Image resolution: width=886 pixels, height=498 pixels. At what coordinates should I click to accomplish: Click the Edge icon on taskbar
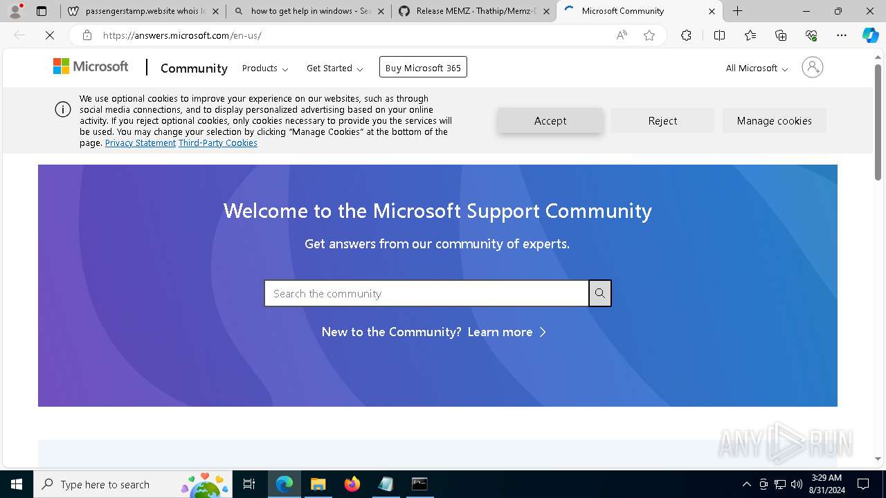coord(284,484)
